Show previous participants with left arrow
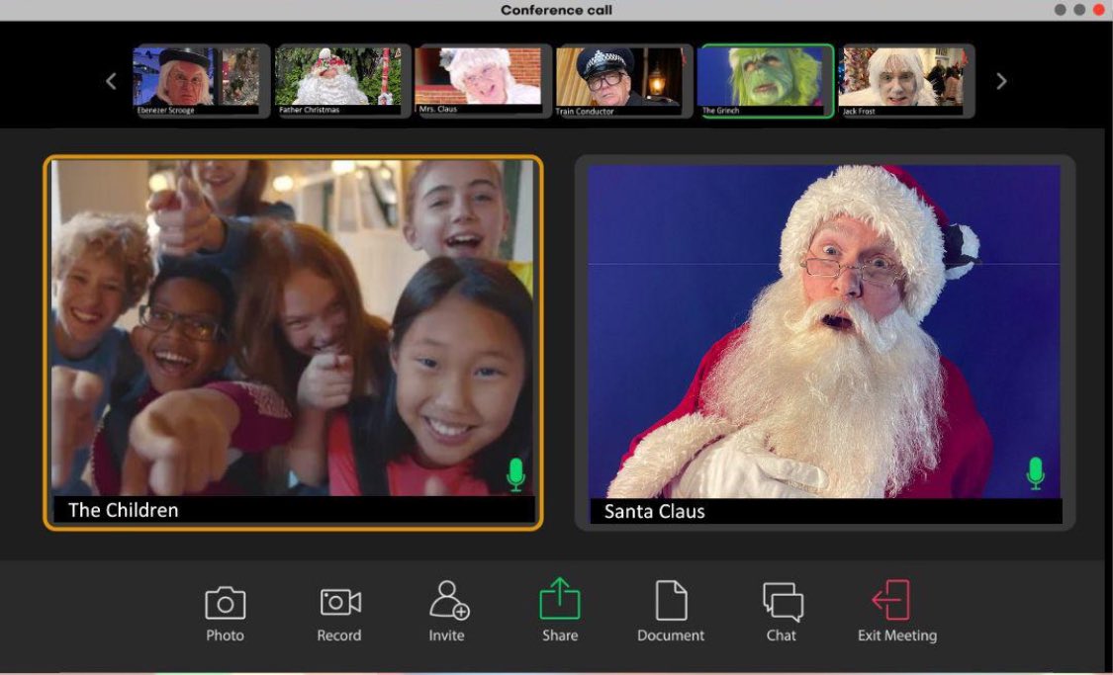The height and width of the screenshot is (675, 1113). click(111, 81)
